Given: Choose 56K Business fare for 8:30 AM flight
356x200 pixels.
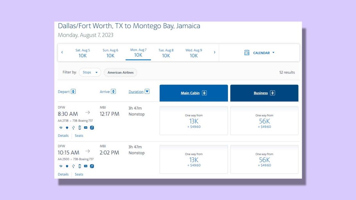Looking at the screenshot, I should 264,121.
